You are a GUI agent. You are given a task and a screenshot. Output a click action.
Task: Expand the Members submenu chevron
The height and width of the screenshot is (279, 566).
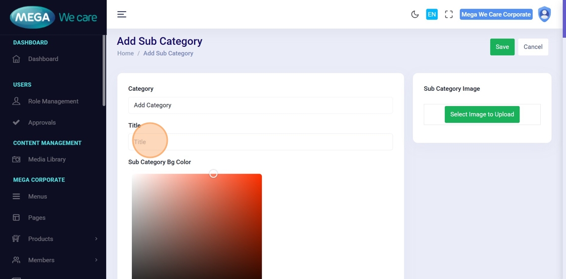pyautogui.click(x=96, y=260)
